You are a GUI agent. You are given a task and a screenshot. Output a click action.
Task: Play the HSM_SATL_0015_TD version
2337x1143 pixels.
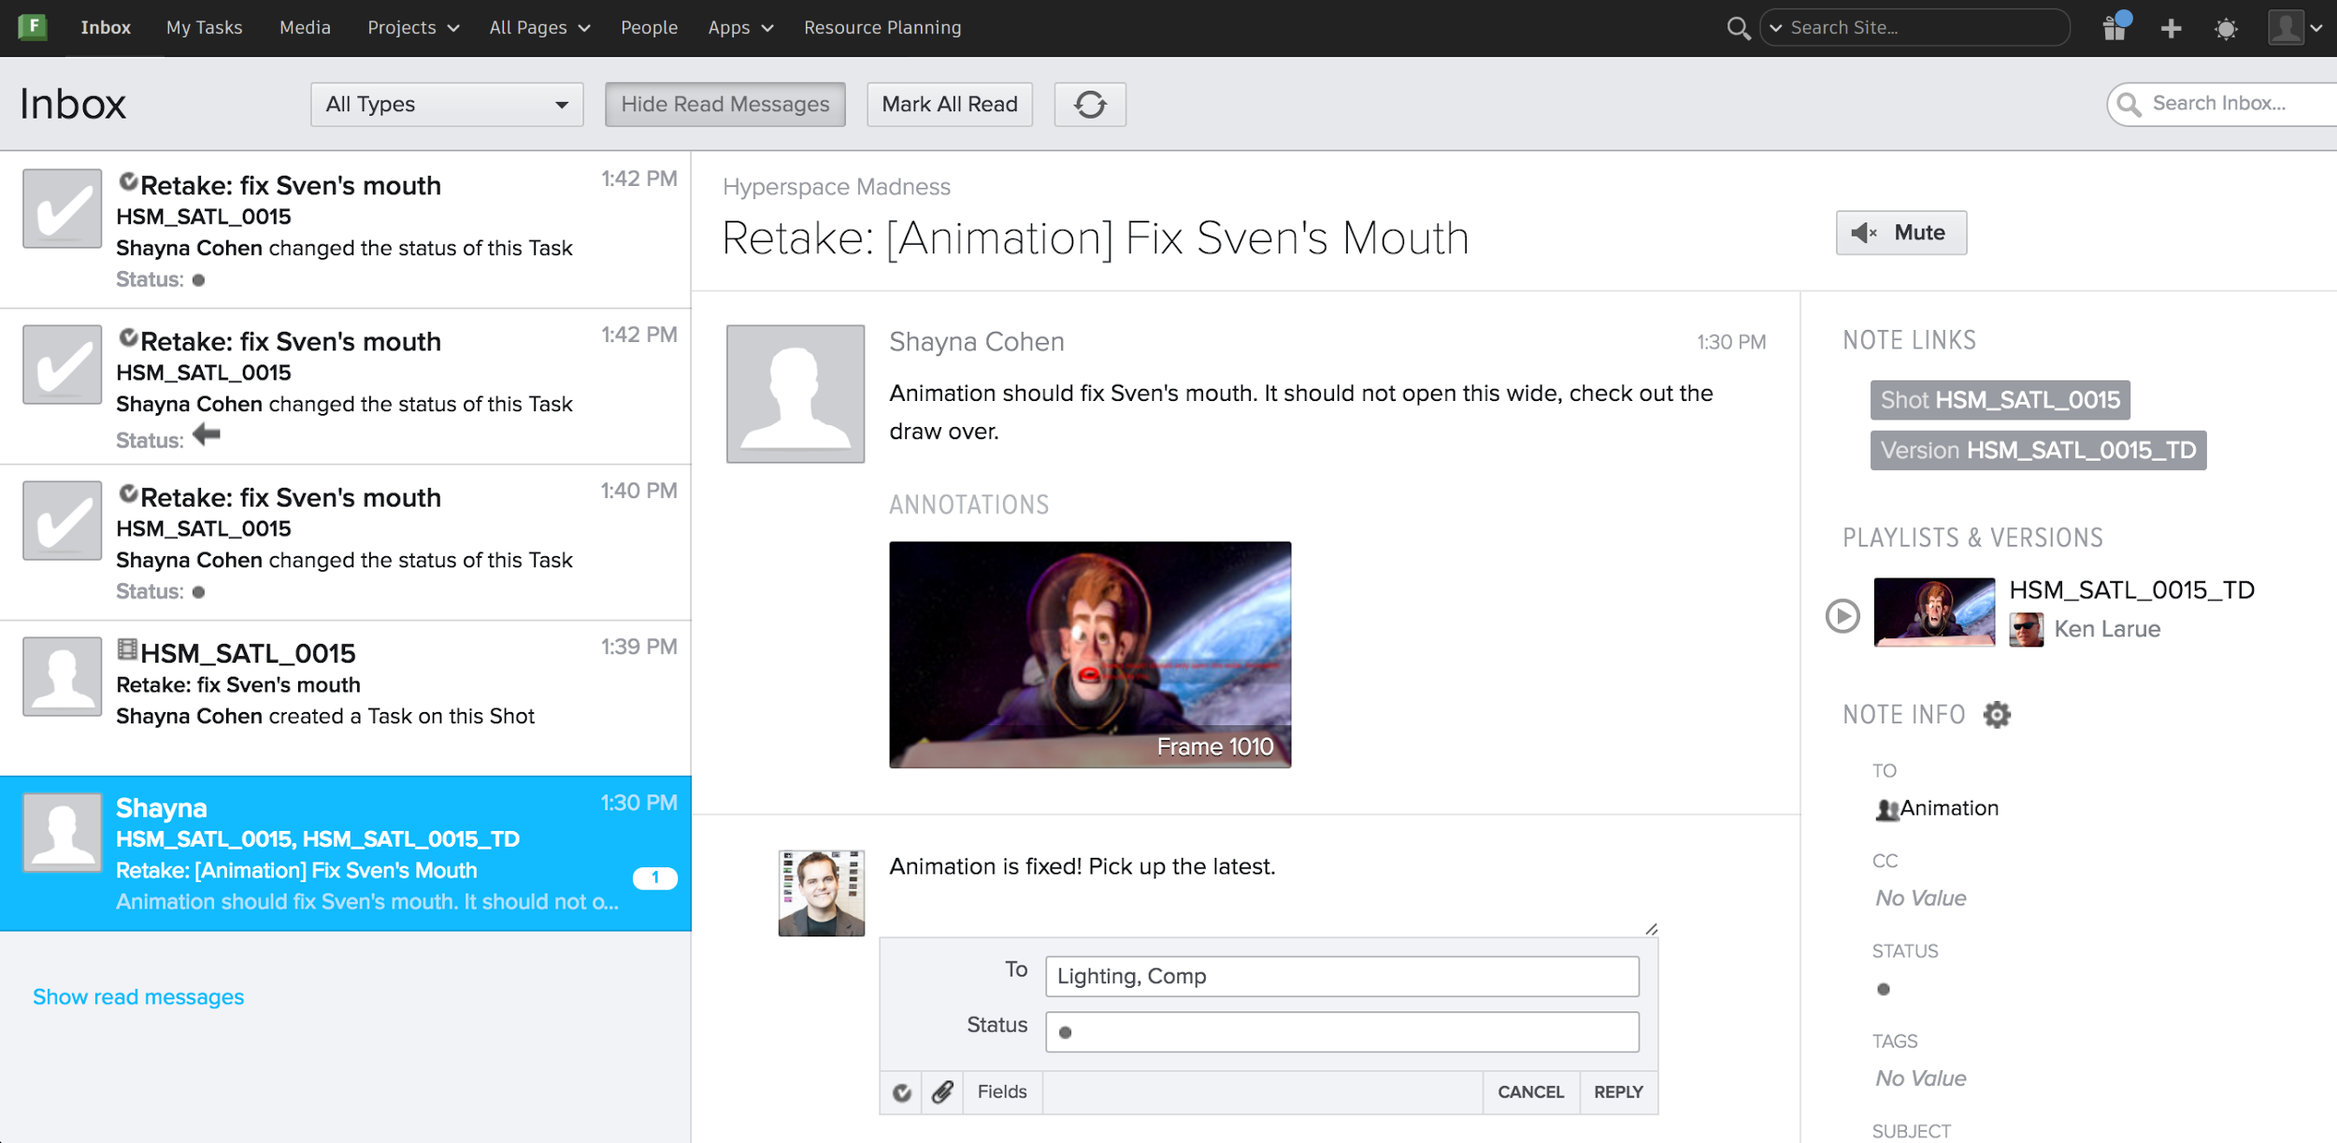(1842, 615)
